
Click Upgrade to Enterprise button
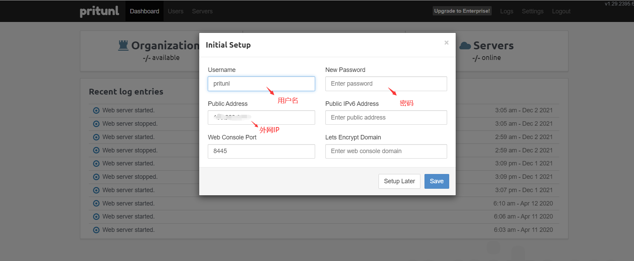click(462, 11)
